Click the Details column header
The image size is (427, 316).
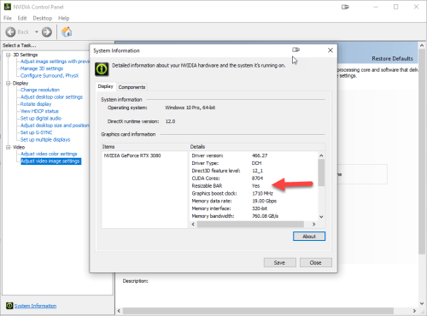click(x=257, y=147)
